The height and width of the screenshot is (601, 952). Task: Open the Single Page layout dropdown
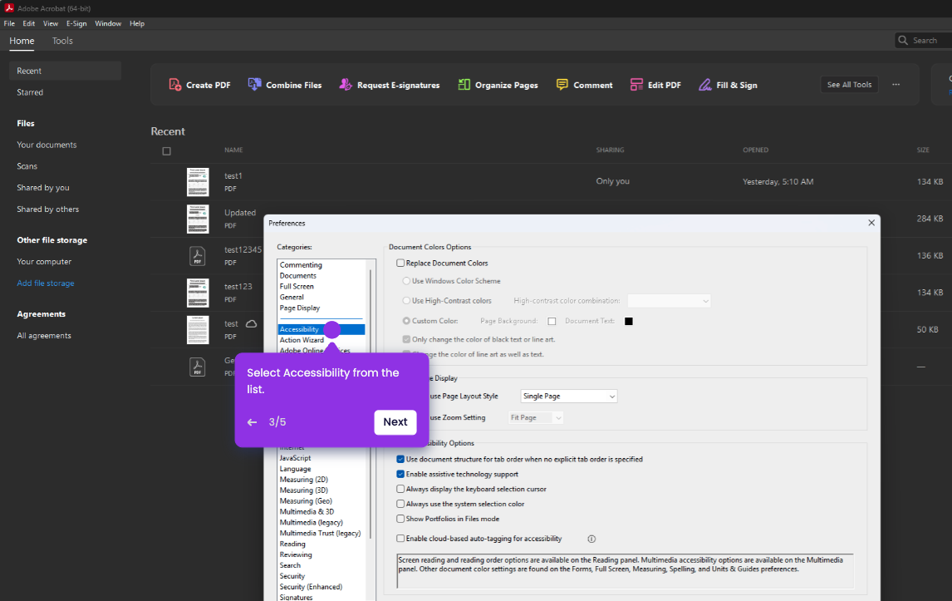[x=569, y=397]
